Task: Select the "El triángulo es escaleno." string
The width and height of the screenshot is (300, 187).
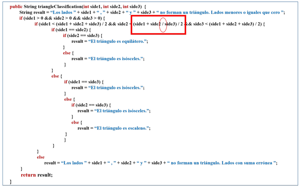Action: coord(122,128)
